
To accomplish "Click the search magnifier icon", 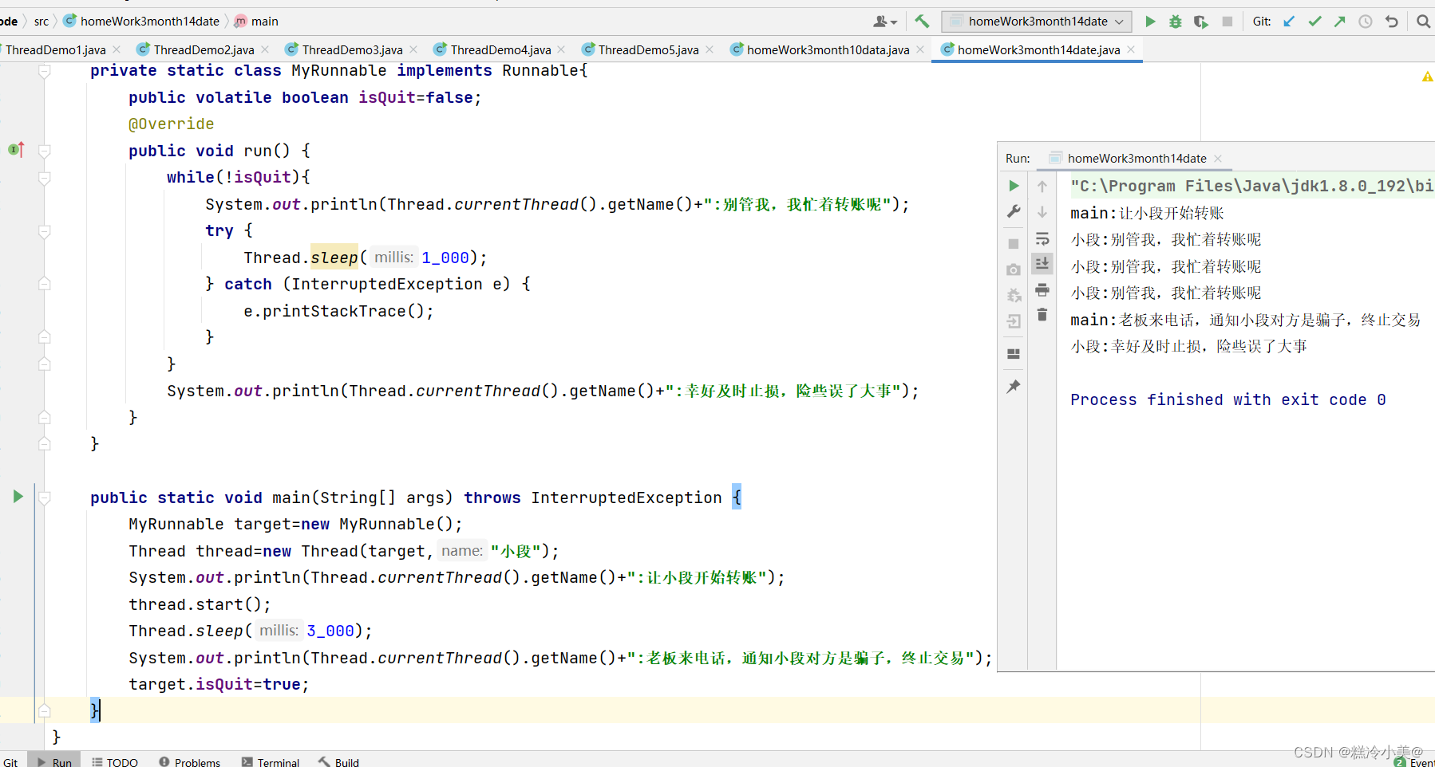I will tap(1423, 22).
